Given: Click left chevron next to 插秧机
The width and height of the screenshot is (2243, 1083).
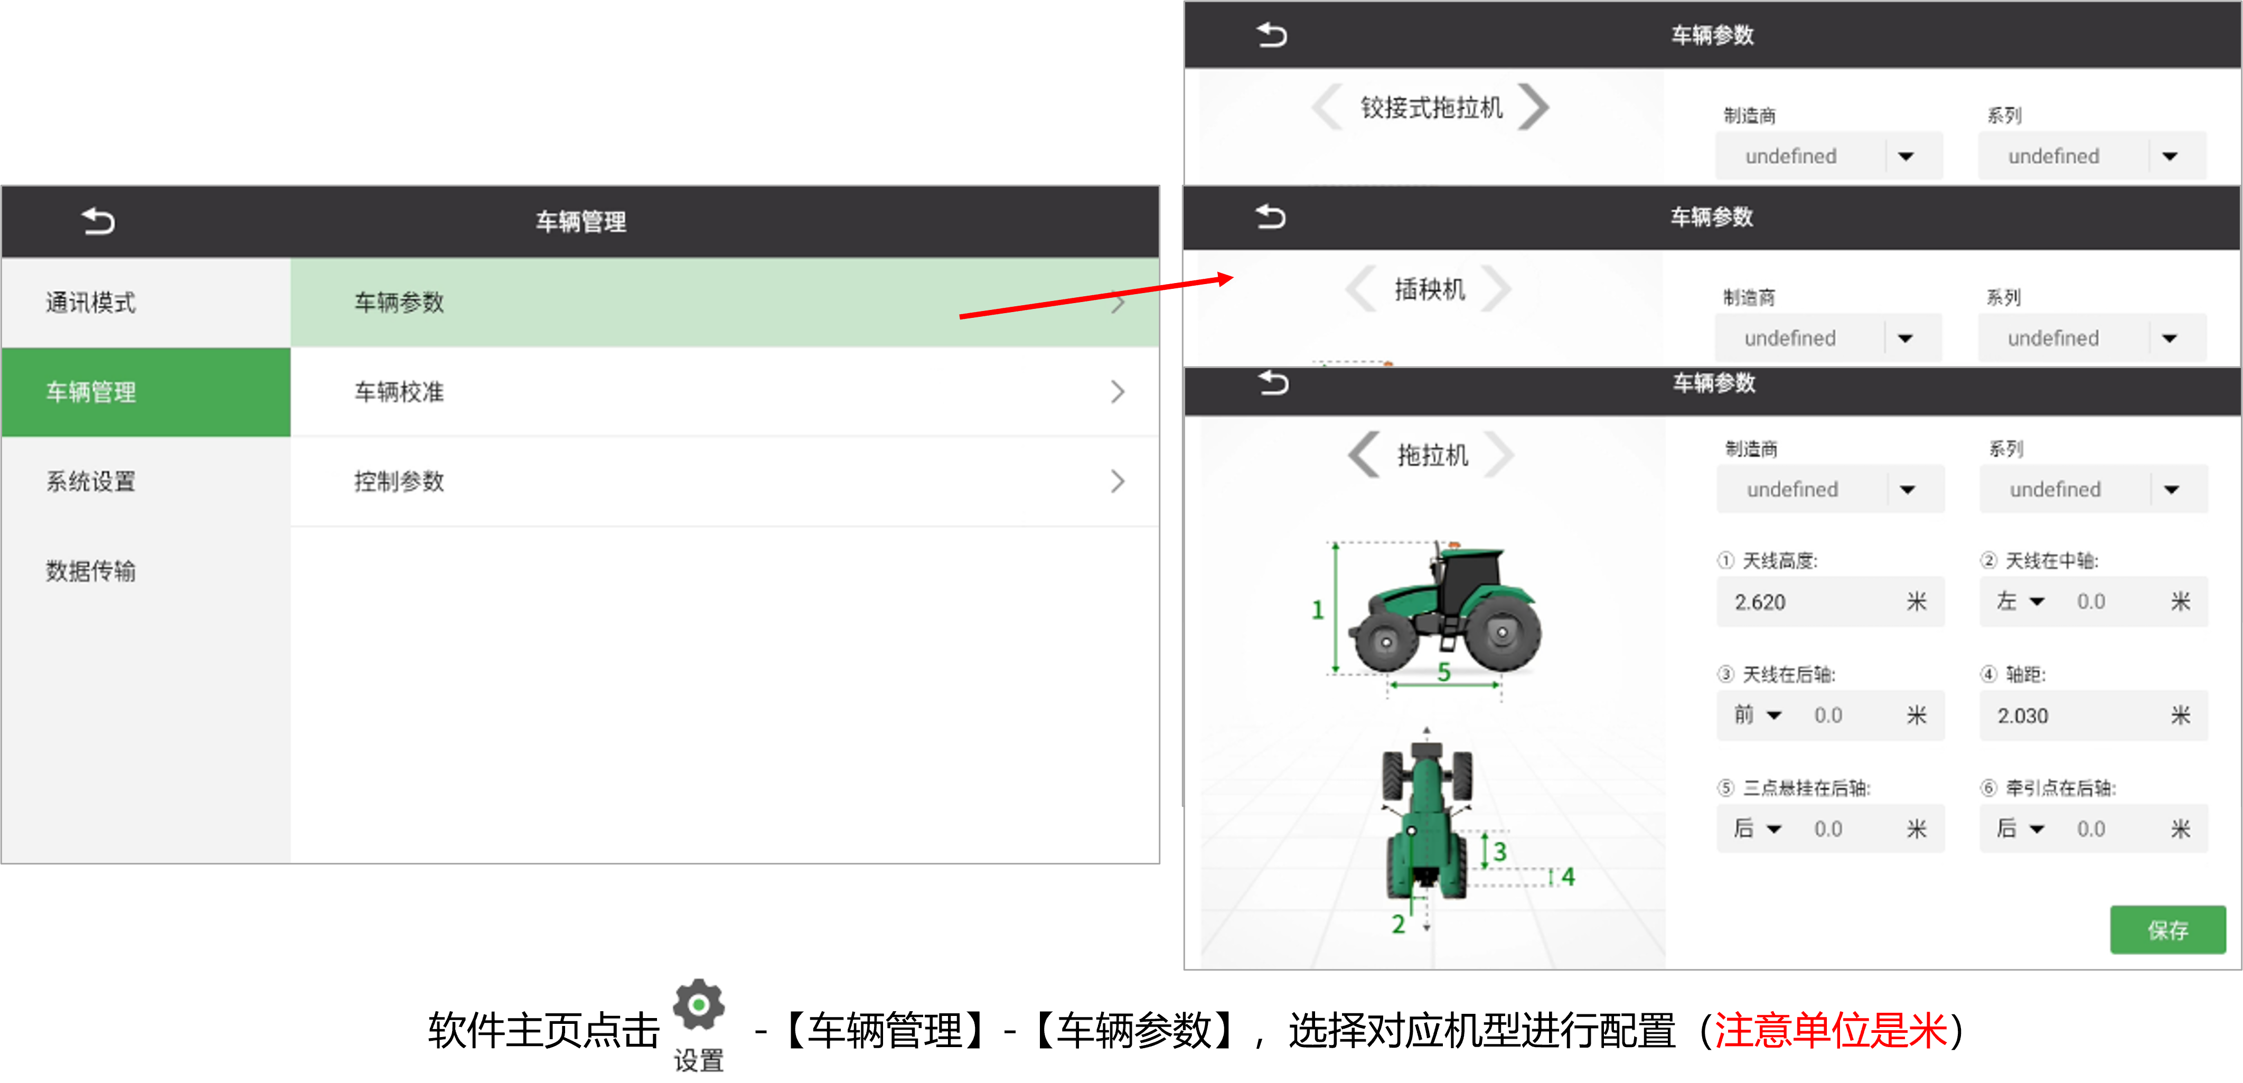Looking at the screenshot, I should [1361, 289].
